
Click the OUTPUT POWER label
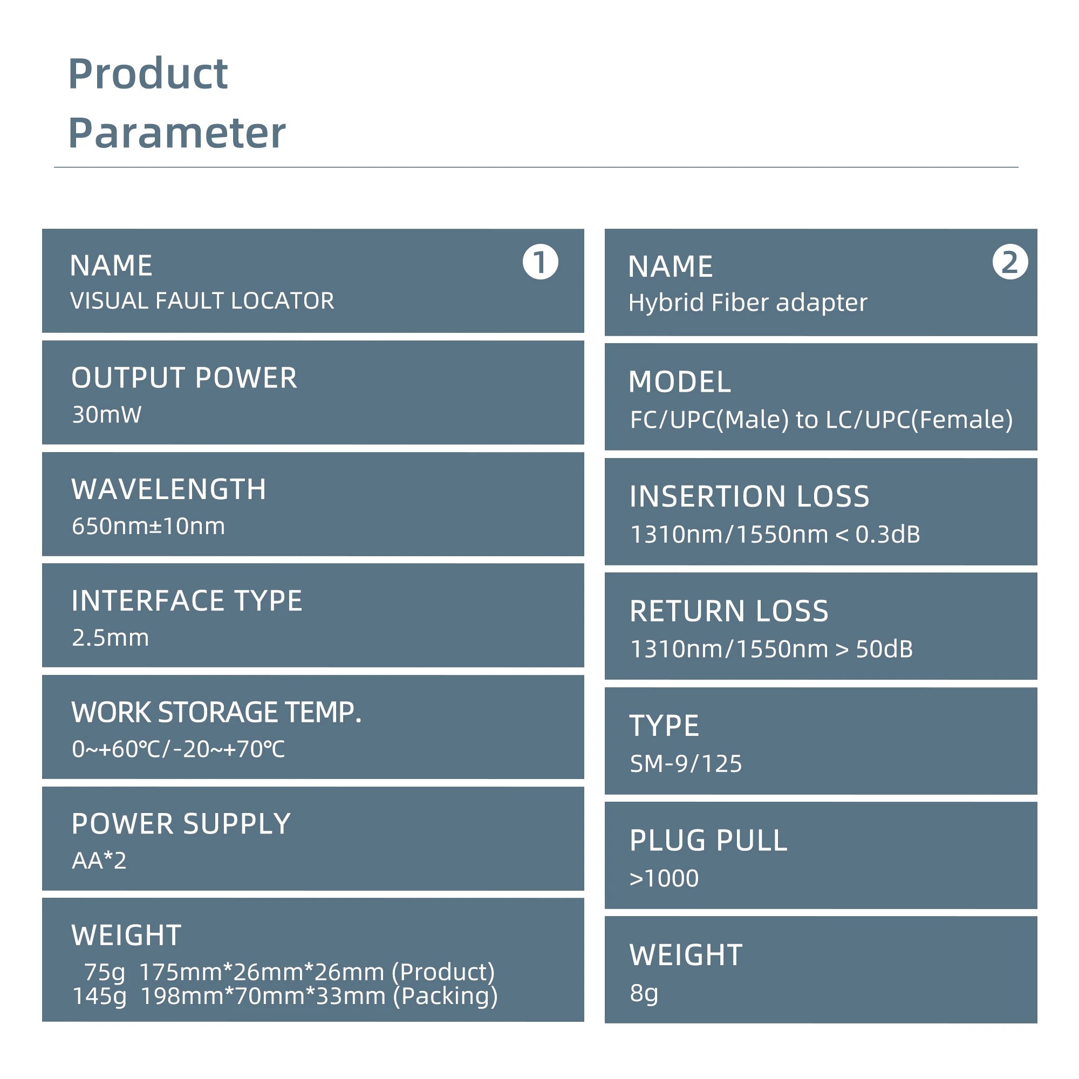(184, 378)
